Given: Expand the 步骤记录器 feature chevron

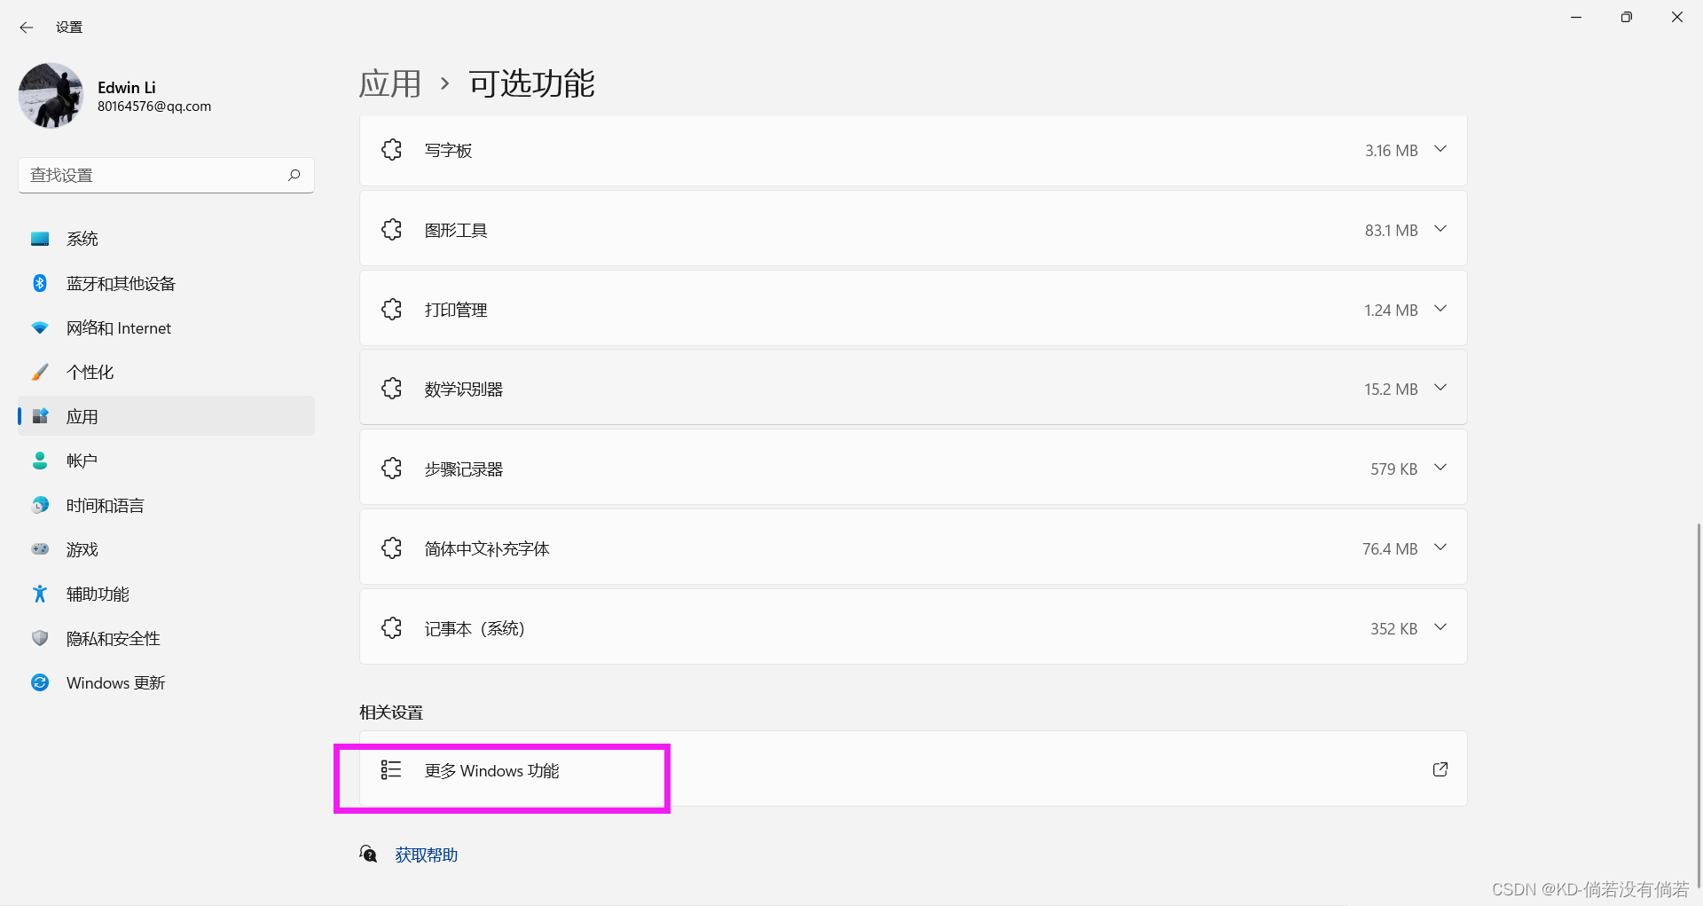Looking at the screenshot, I should coord(1440,468).
